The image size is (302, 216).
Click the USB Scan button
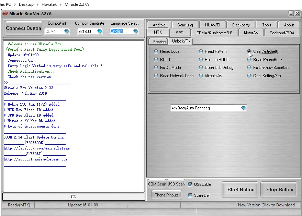[x=176, y=184]
